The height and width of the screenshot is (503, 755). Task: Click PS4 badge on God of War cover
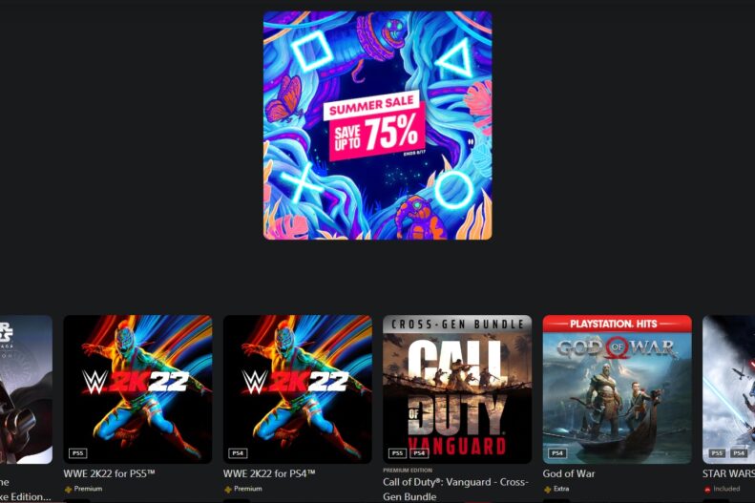pyautogui.click(x=557, y=453)
